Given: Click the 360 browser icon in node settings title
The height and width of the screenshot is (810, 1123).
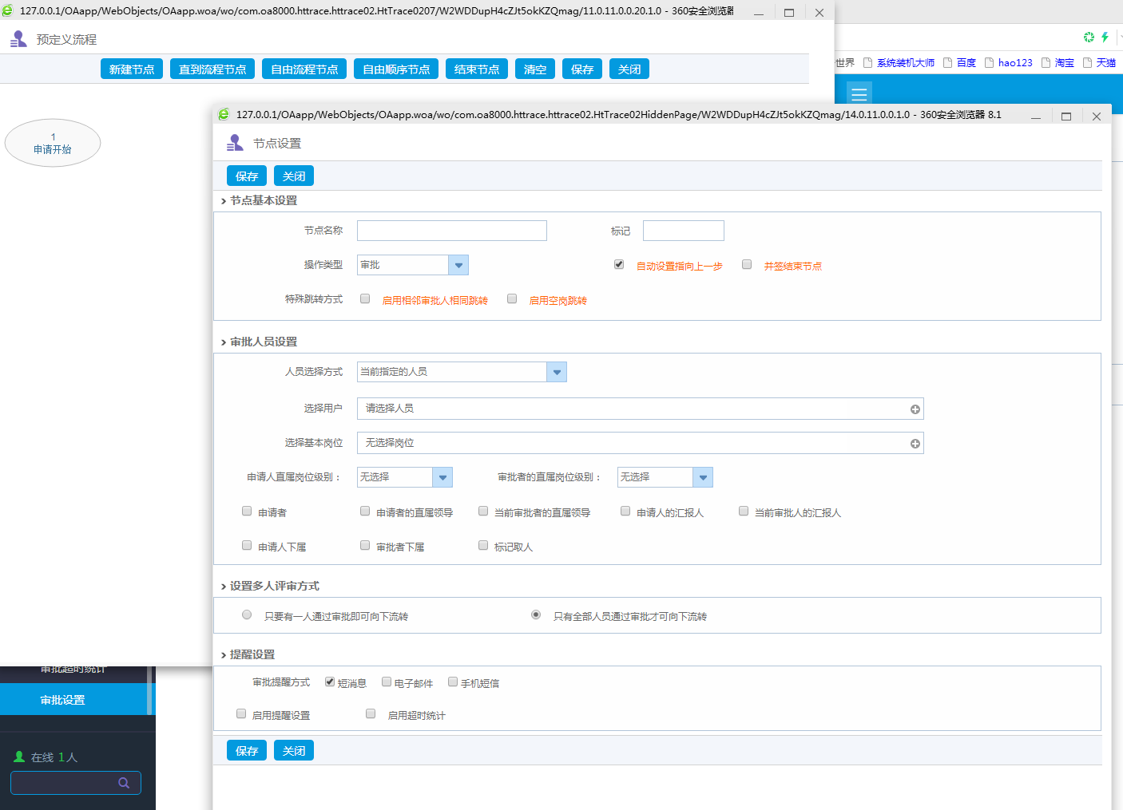Looking at the screenshot, I should coord(224,114).
